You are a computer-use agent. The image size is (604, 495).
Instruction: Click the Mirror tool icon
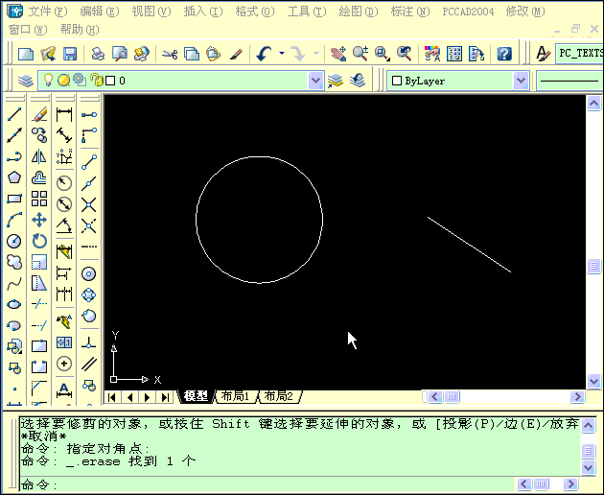pos(39,156)
